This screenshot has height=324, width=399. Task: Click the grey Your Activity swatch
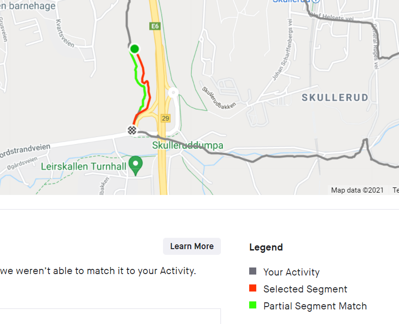pyautogui.click(x=252, y=271)
